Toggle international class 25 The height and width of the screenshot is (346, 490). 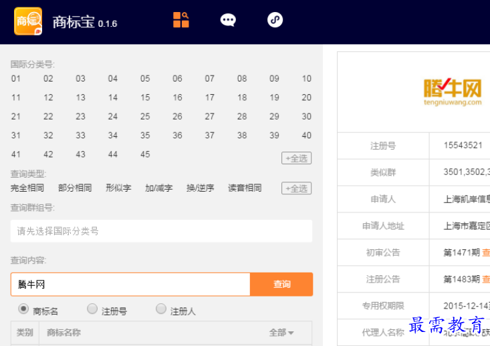145,116
